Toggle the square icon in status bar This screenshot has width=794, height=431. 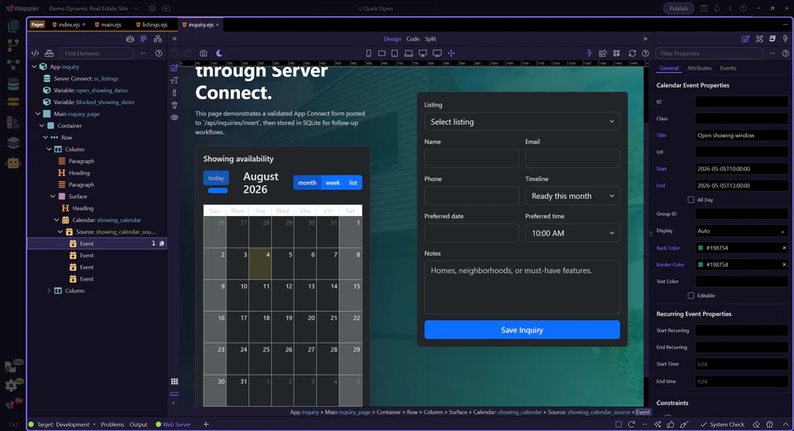pyautogui.click(x=619, y=424)
